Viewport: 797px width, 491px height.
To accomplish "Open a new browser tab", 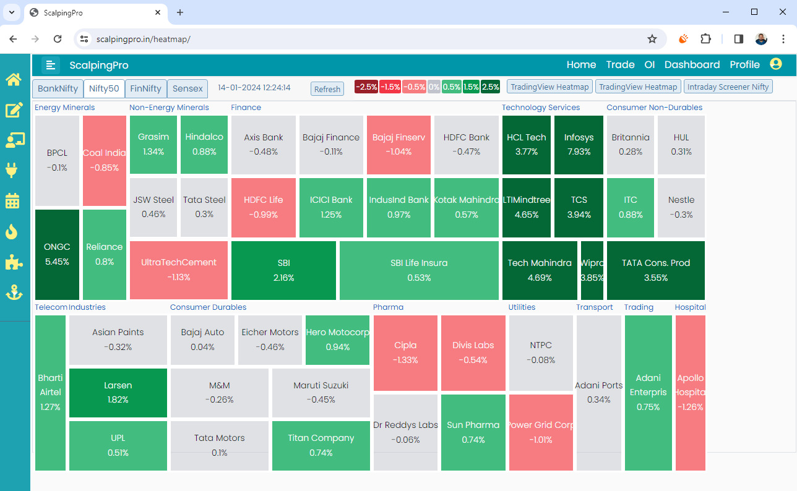I will [x=180, y=12].
